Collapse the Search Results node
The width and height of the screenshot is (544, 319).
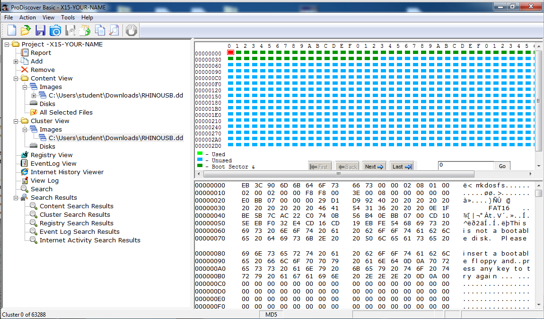(x=16, y=198)
